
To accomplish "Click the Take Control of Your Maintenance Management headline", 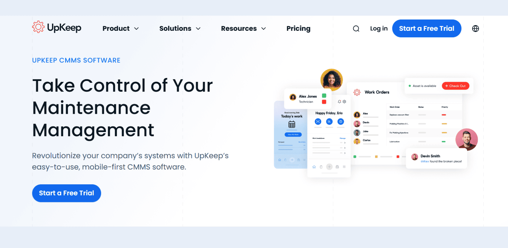I will pyautogui.click(x=123, y=108).
